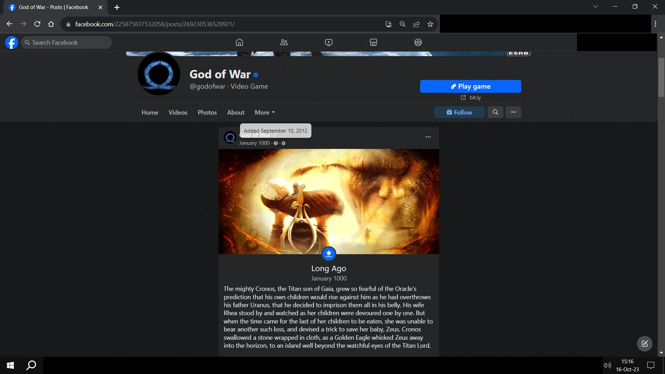
Task: Click the Search Facebook input field
Action: click(x=69, y=42)
